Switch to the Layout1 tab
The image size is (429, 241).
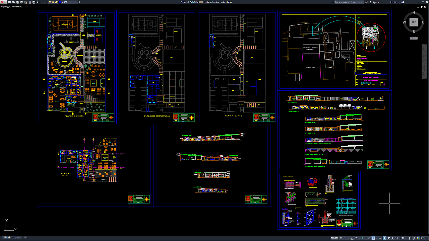pos(17,237)
